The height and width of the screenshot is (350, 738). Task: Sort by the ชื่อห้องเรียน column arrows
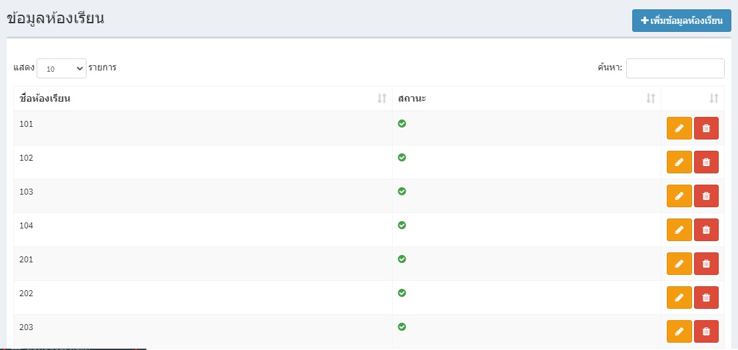[382, 99]
